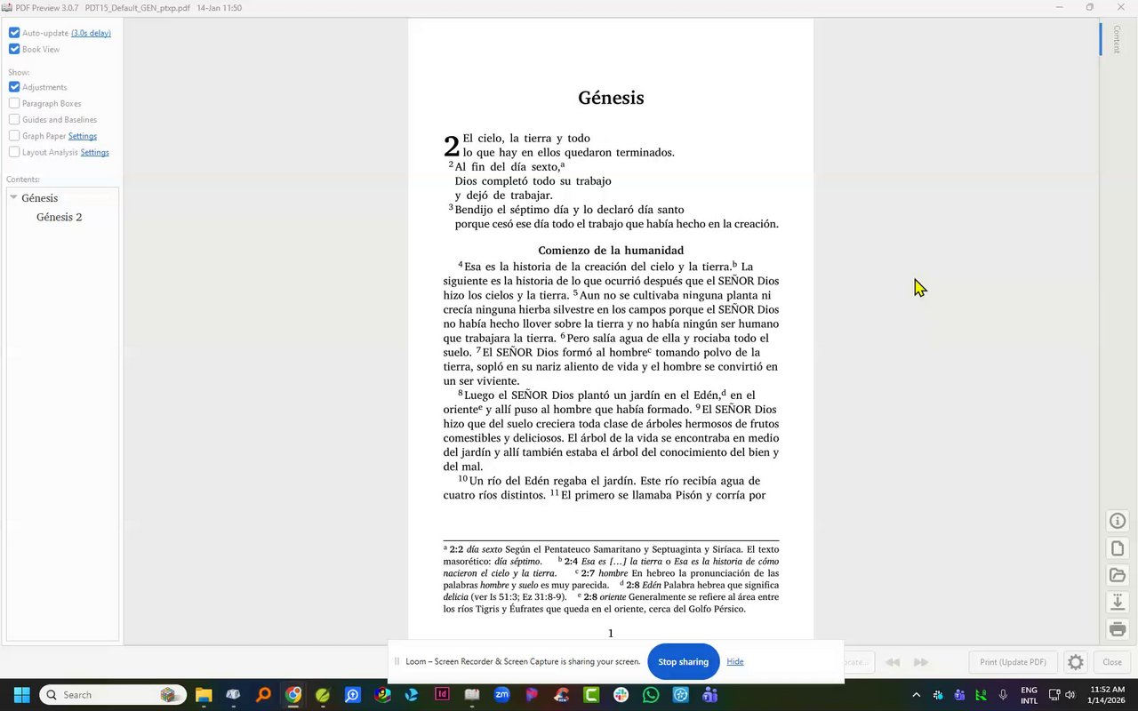Click the Close button at bottom right
This screenshot has height=711, width=1138.
[1112, 662]
